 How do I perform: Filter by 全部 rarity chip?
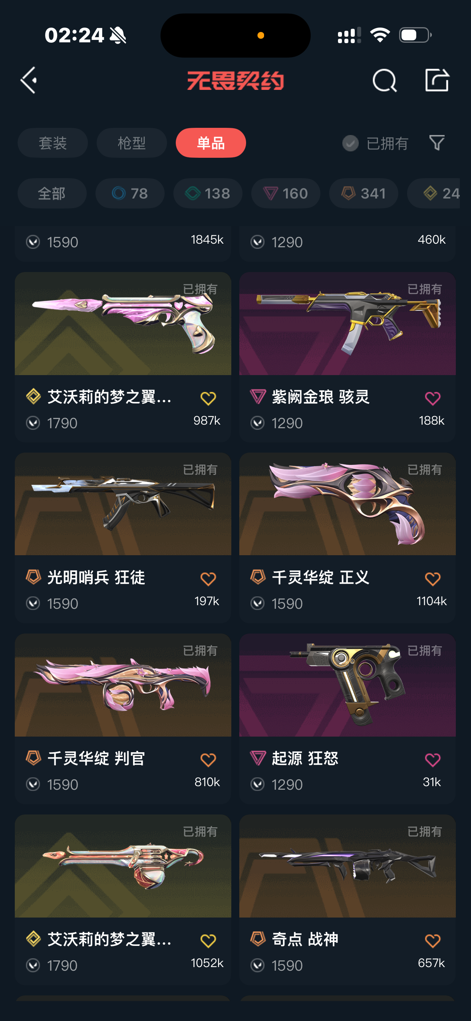pos(52,193)
